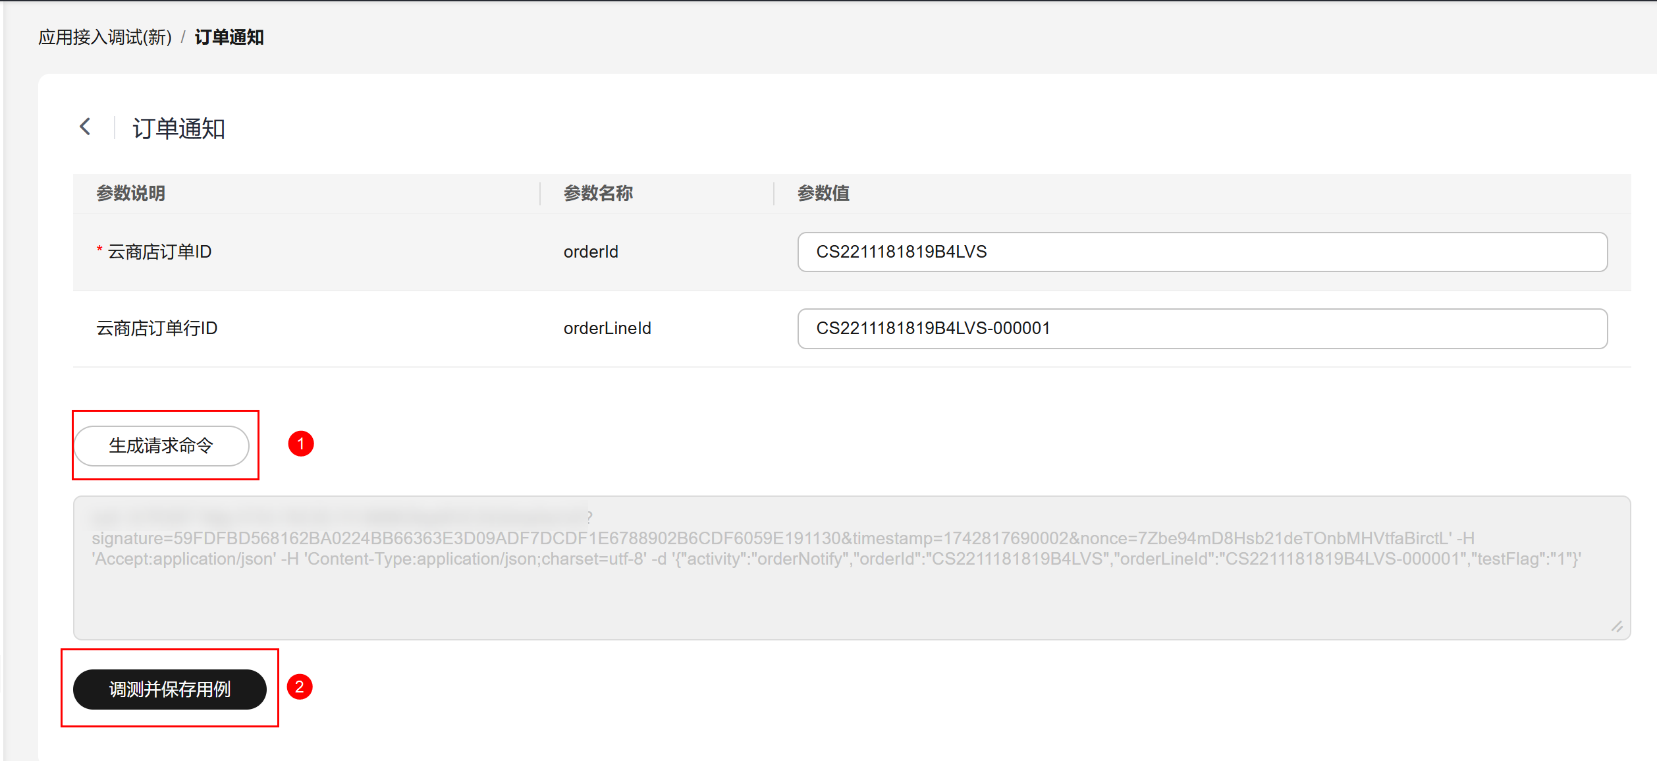Focus the orderLineId value input field

tap(1201, 328)
